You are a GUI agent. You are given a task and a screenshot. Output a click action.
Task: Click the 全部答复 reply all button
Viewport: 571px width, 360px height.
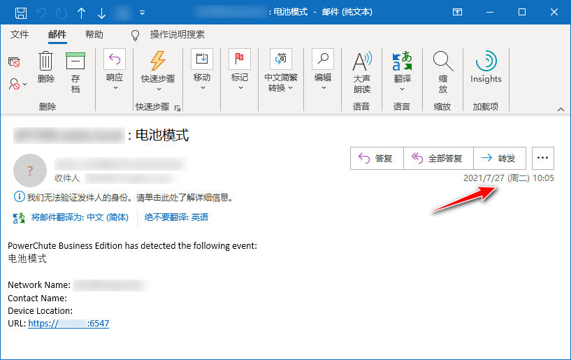tap(438, 158)
